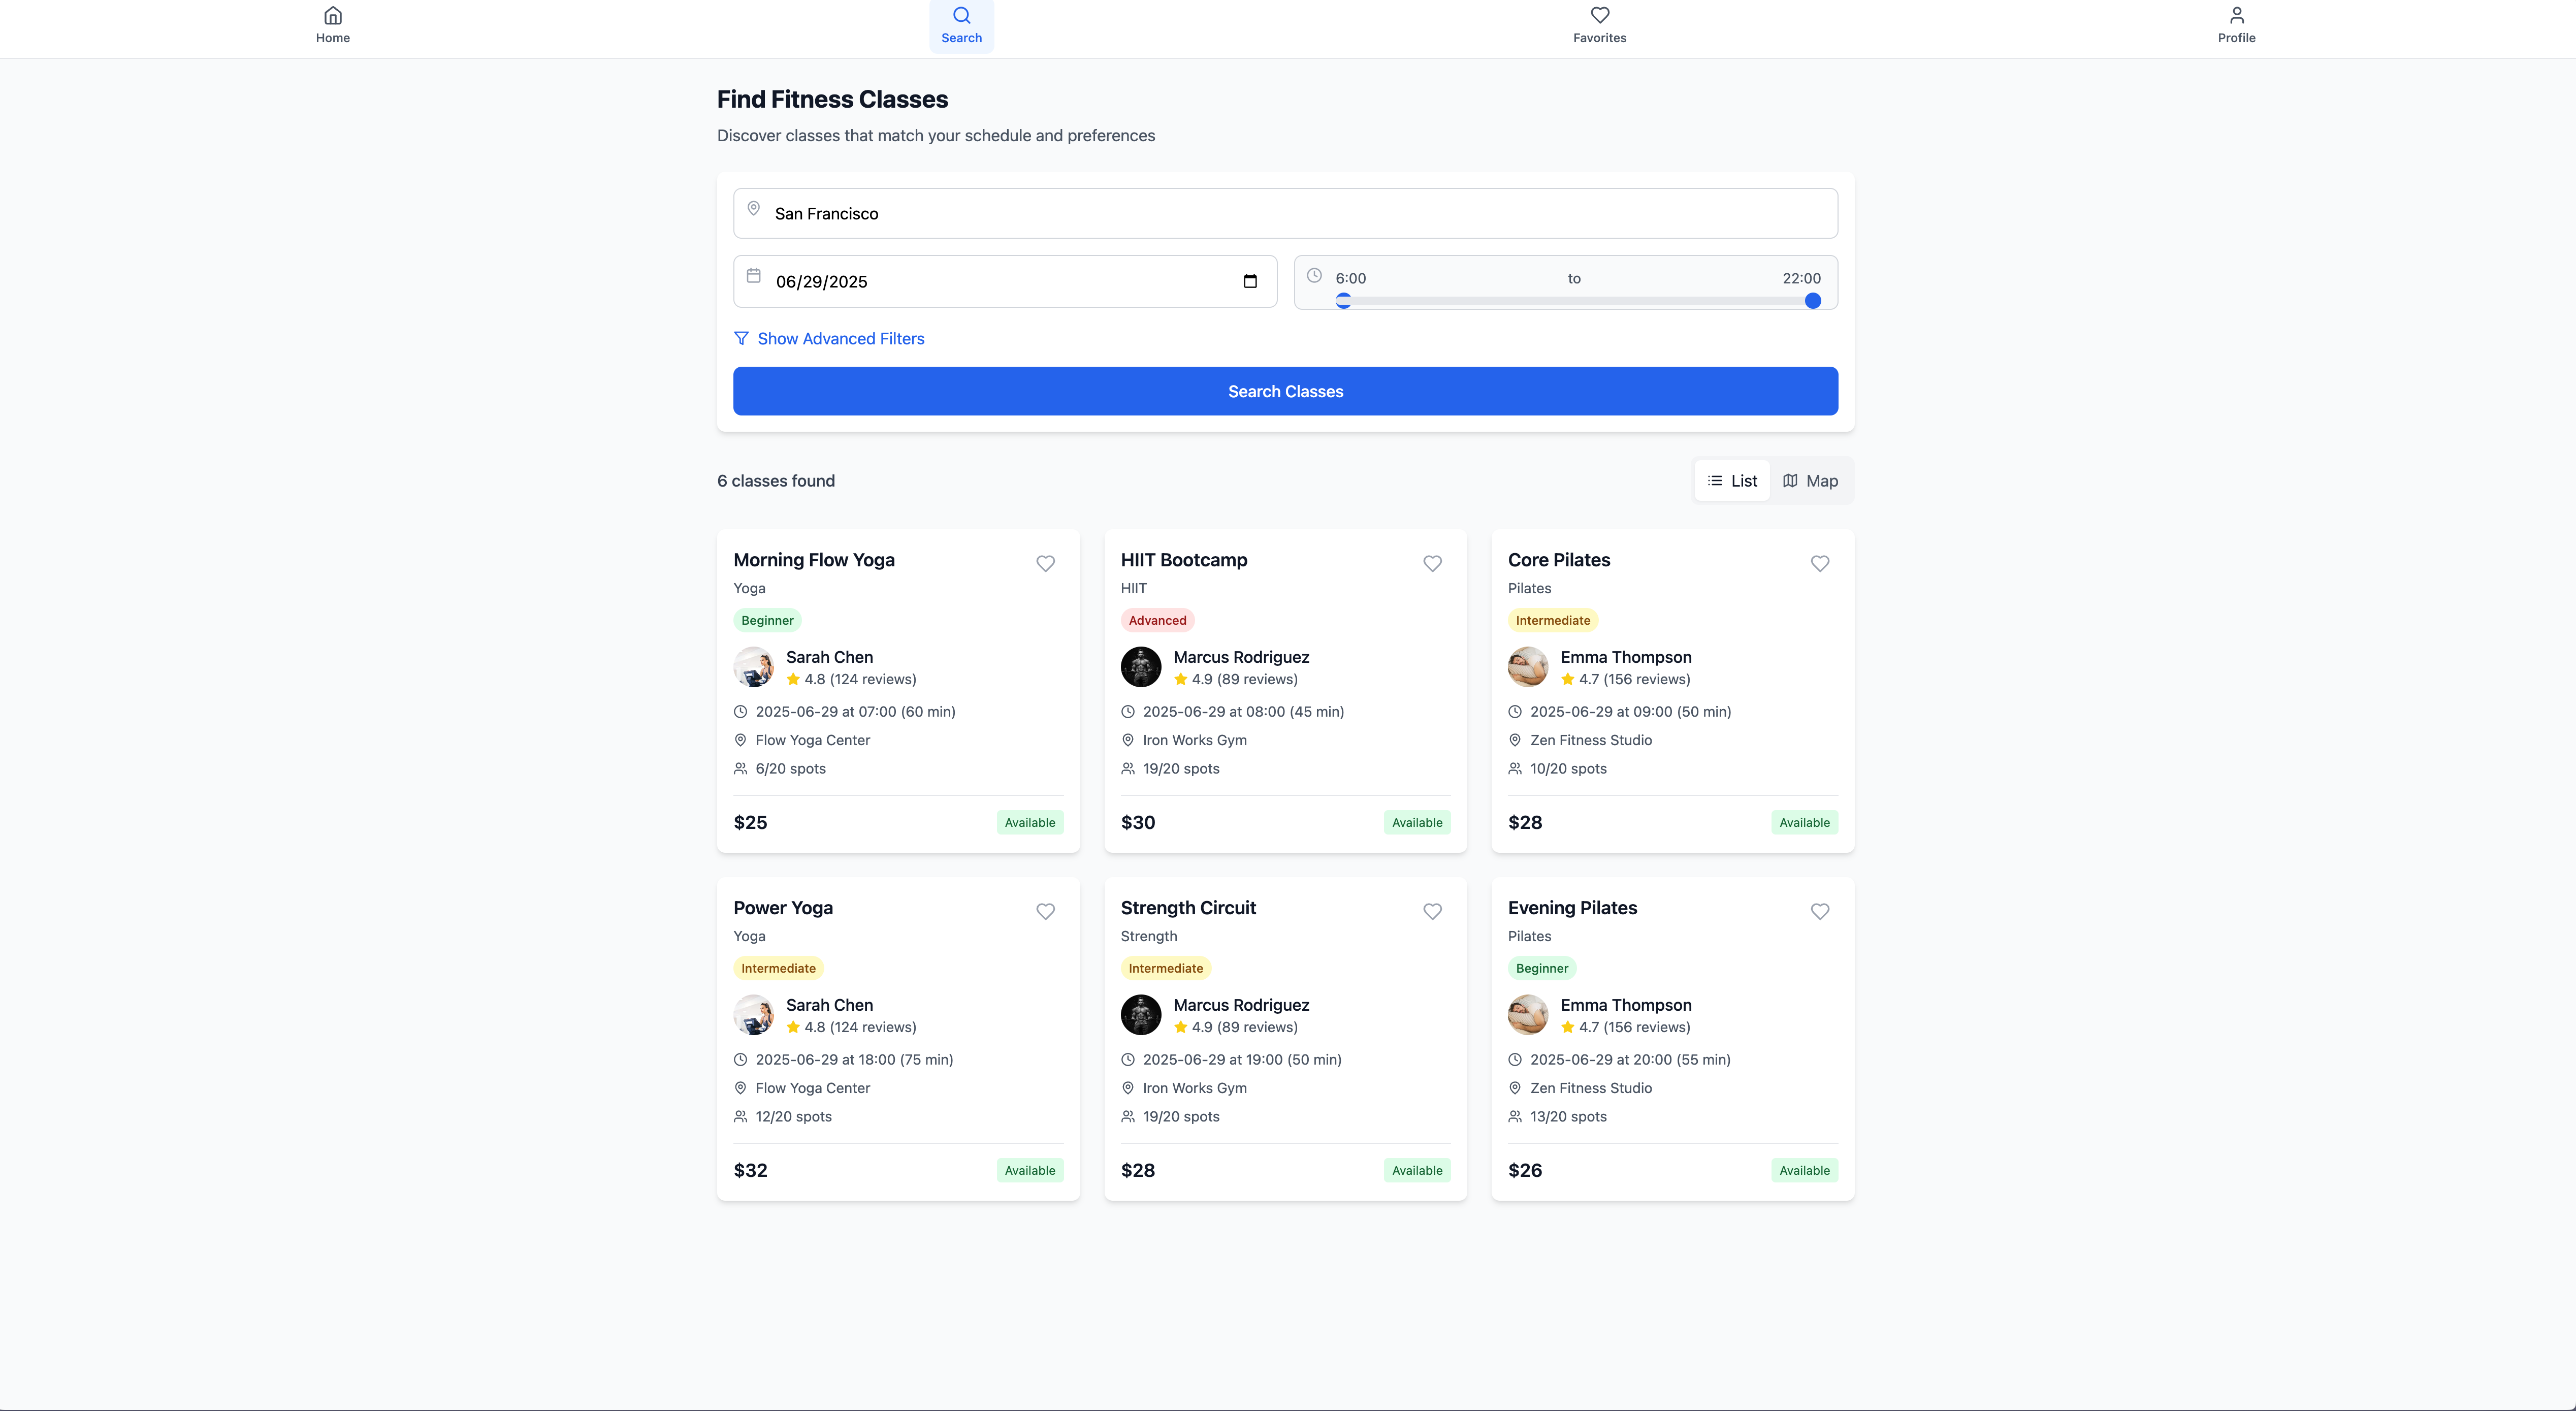Image resolution: width=2576 pixels, height=1411 pixels.
Task: Click the filter funnel icon
Action: (741, 339)
